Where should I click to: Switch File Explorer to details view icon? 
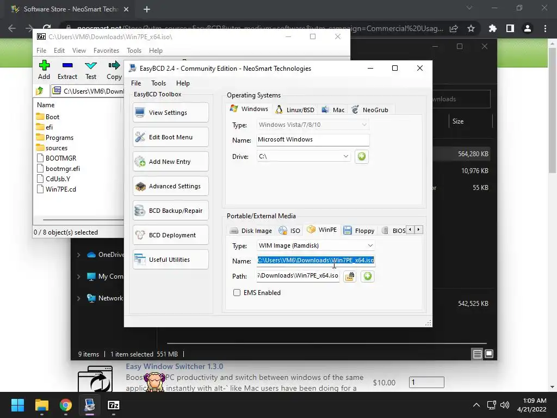click(477, 354)
